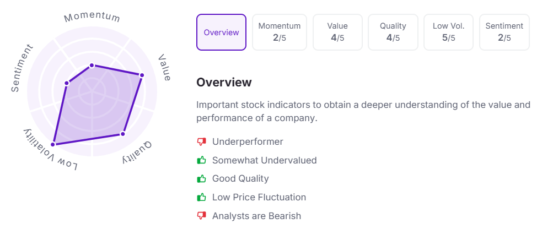Click the Value data point on radar chart
542x229 pixels.
click(142, 75)
